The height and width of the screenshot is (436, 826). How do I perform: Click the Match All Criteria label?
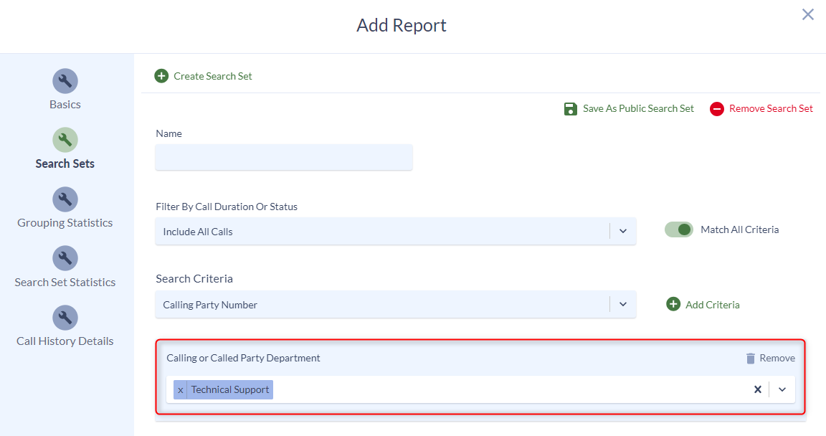point(740,229)
